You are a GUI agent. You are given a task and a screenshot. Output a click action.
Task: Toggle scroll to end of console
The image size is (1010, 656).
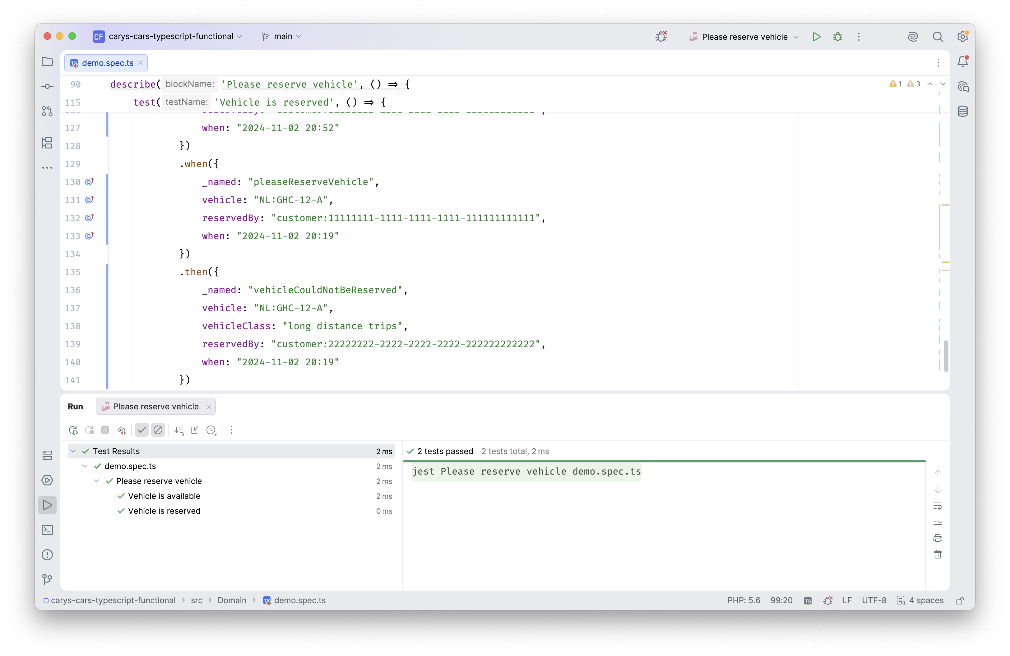tap(938, 522)
